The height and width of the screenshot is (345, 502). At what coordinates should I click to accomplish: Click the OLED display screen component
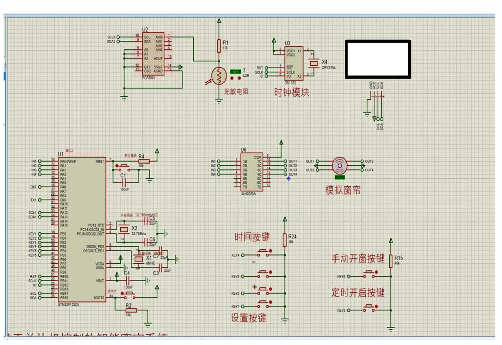[x=378, y=59]
